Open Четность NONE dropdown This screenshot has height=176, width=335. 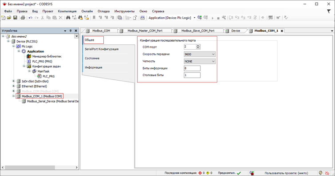point(200,61)
